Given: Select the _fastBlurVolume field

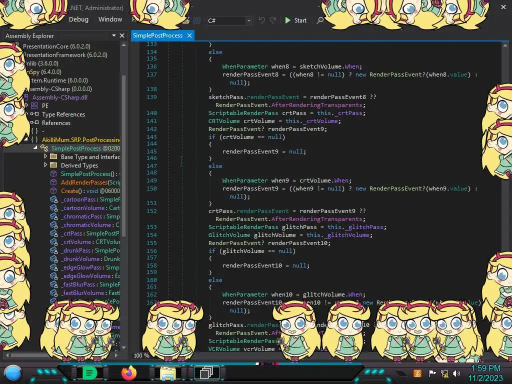Looking at the screenshot, I should [x=90, y=292].
